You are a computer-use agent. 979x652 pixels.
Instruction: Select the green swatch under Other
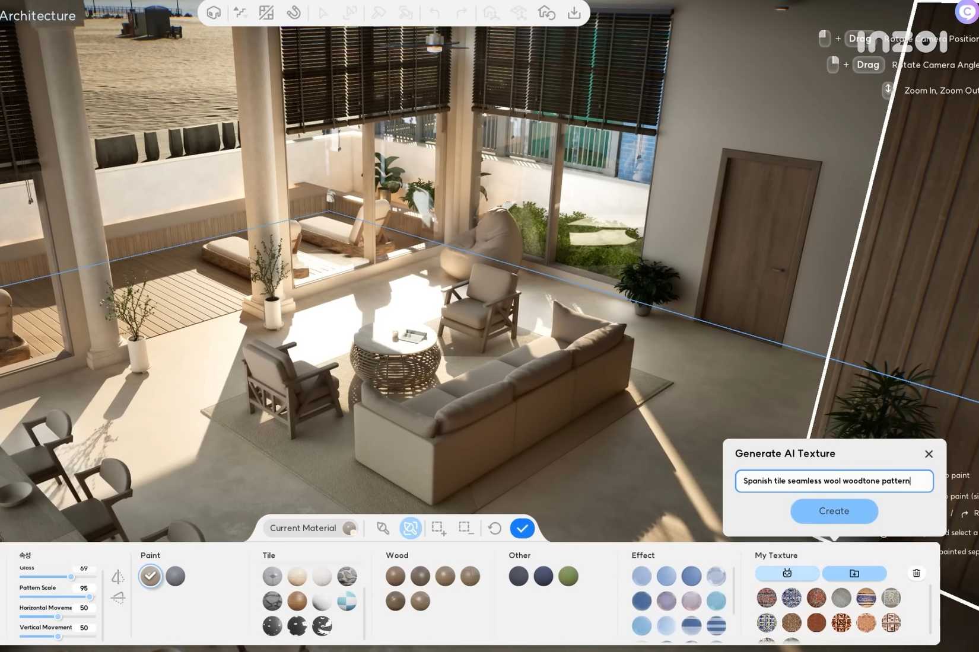point(568,576)
